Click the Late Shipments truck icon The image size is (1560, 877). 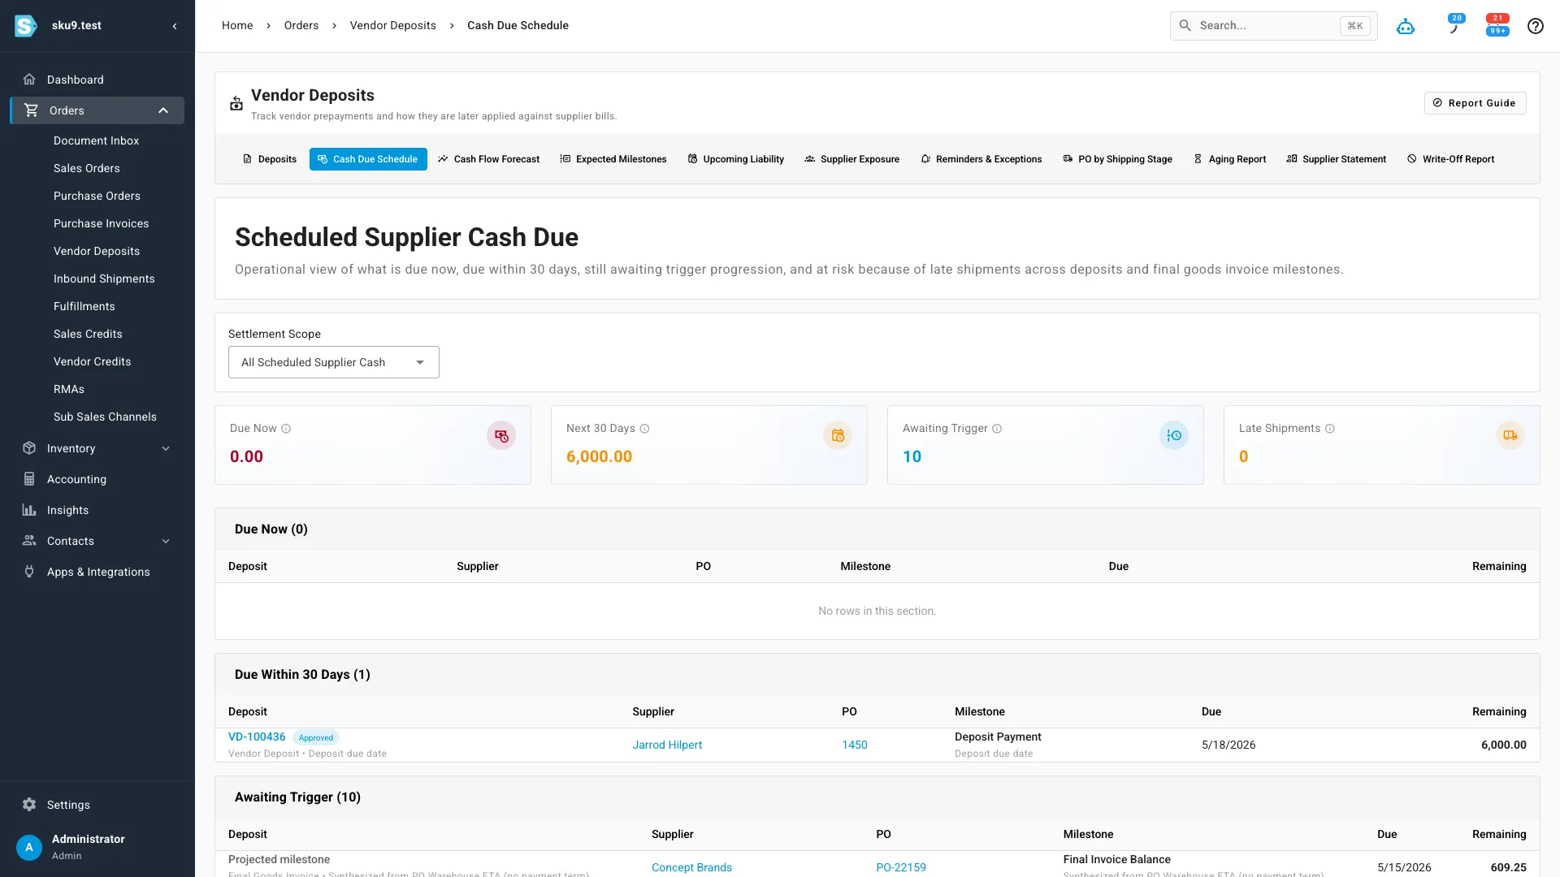1510,436
